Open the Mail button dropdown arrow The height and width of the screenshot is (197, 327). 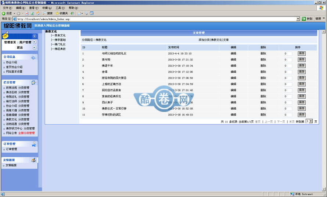coord(82,14)
